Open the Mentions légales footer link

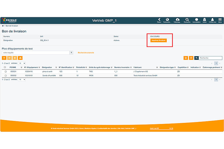pyautogui.click(x=90, y=128)
